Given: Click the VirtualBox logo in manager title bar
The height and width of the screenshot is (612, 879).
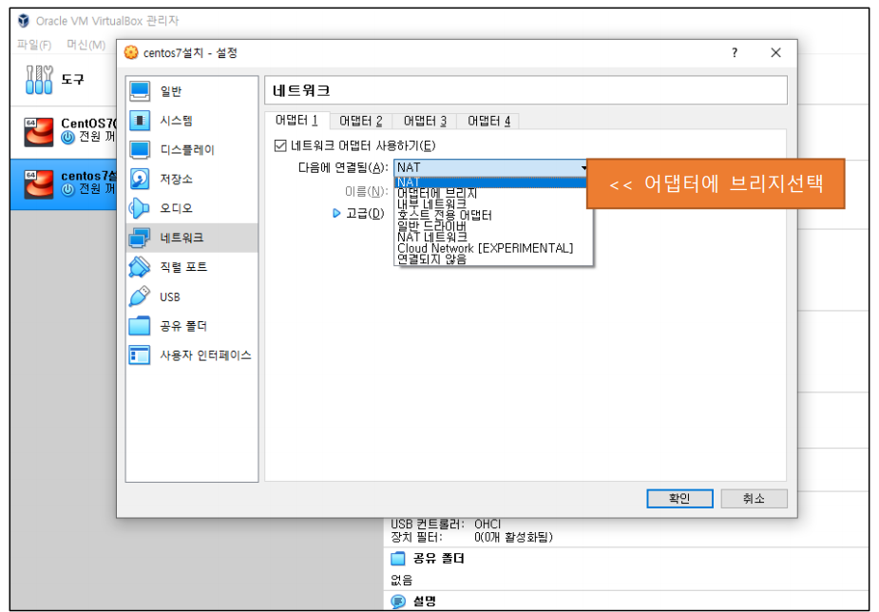Looking at the screenshot, I should pos(24,21).
